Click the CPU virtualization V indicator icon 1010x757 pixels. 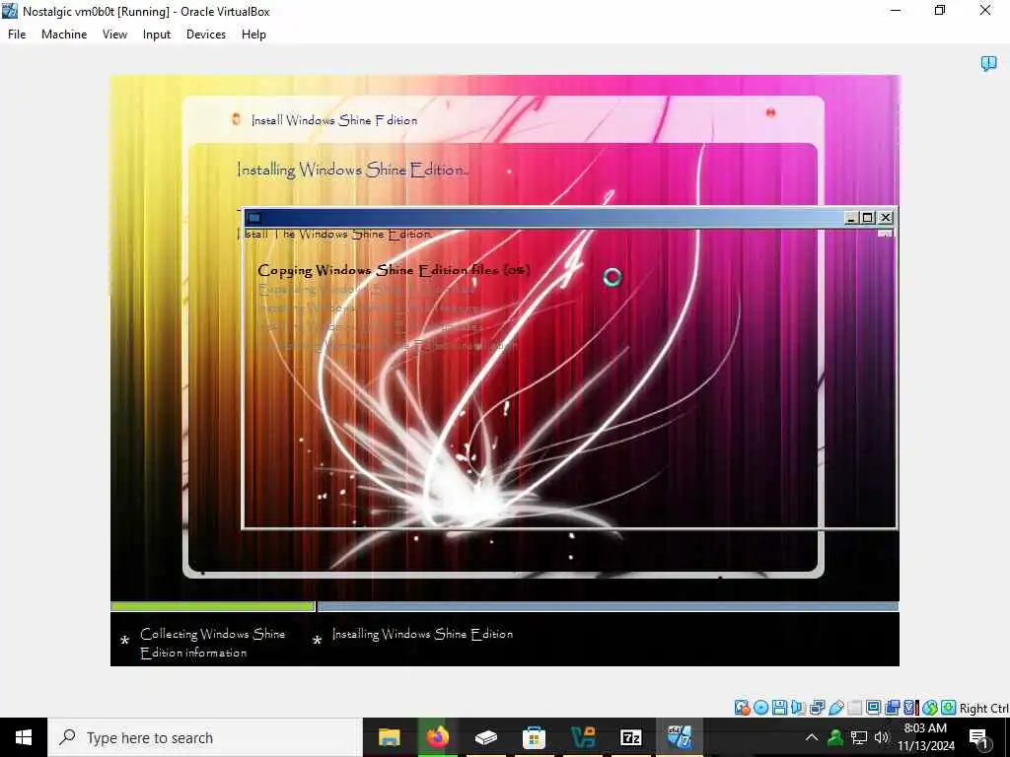[x=910, y=708]
